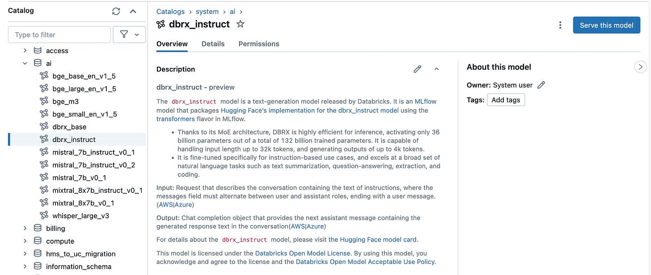Open whisper_large_v3 model
Viewport: 651px width, 275px height.
coord(80,216)
